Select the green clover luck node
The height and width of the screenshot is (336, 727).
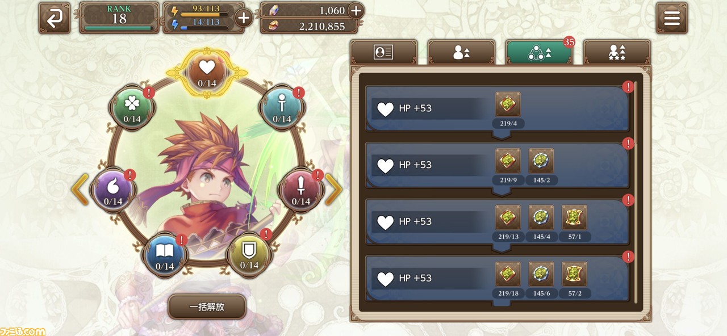(132, 107)
